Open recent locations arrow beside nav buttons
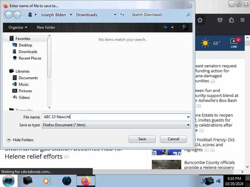The image size is (250, 187). tap(24, 15)
